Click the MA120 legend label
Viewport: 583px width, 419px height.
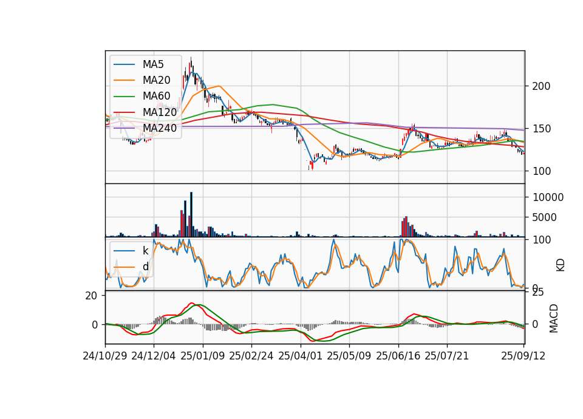pos(160,112)
